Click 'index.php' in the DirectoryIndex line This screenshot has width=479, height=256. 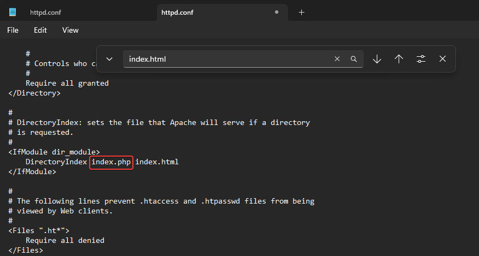pos(111,162)
